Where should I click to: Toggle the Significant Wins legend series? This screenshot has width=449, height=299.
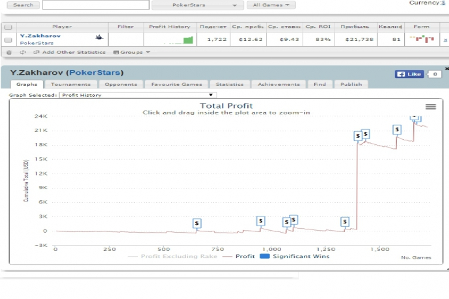[295, 256]
